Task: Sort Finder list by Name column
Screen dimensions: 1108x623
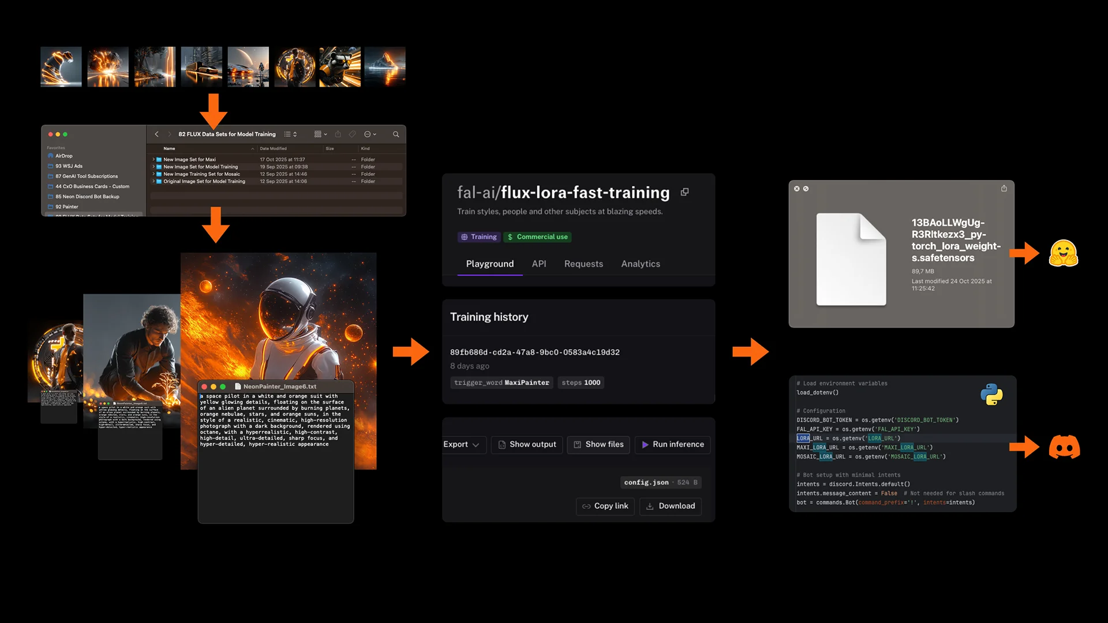Action: click(x=169, y=148)
